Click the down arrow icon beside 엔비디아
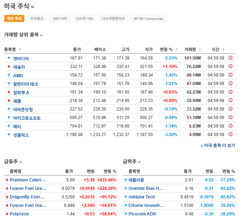The width and height of the screenshot is (241, 220). coord(9,58)
